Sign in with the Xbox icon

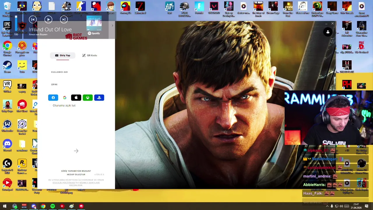(x=87, y=98)
